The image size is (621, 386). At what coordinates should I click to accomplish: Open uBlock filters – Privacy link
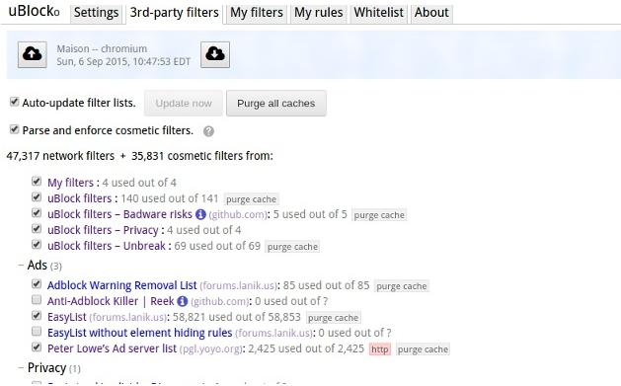click(x=103, y=230)
